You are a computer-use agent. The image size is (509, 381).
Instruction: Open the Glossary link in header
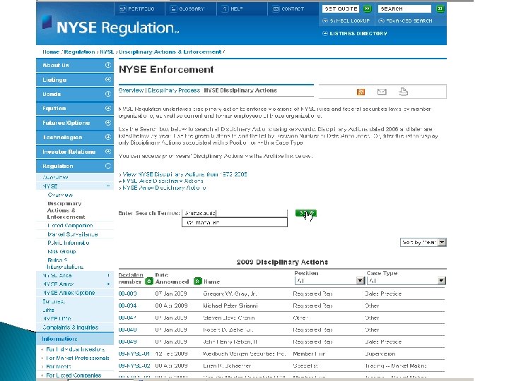187,8
